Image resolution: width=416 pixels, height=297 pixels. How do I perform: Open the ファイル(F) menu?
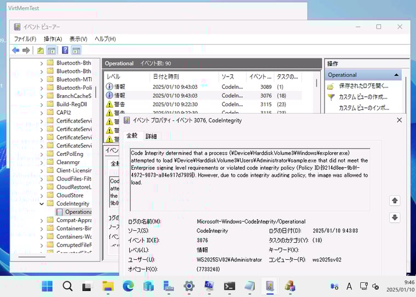point(25,39)
